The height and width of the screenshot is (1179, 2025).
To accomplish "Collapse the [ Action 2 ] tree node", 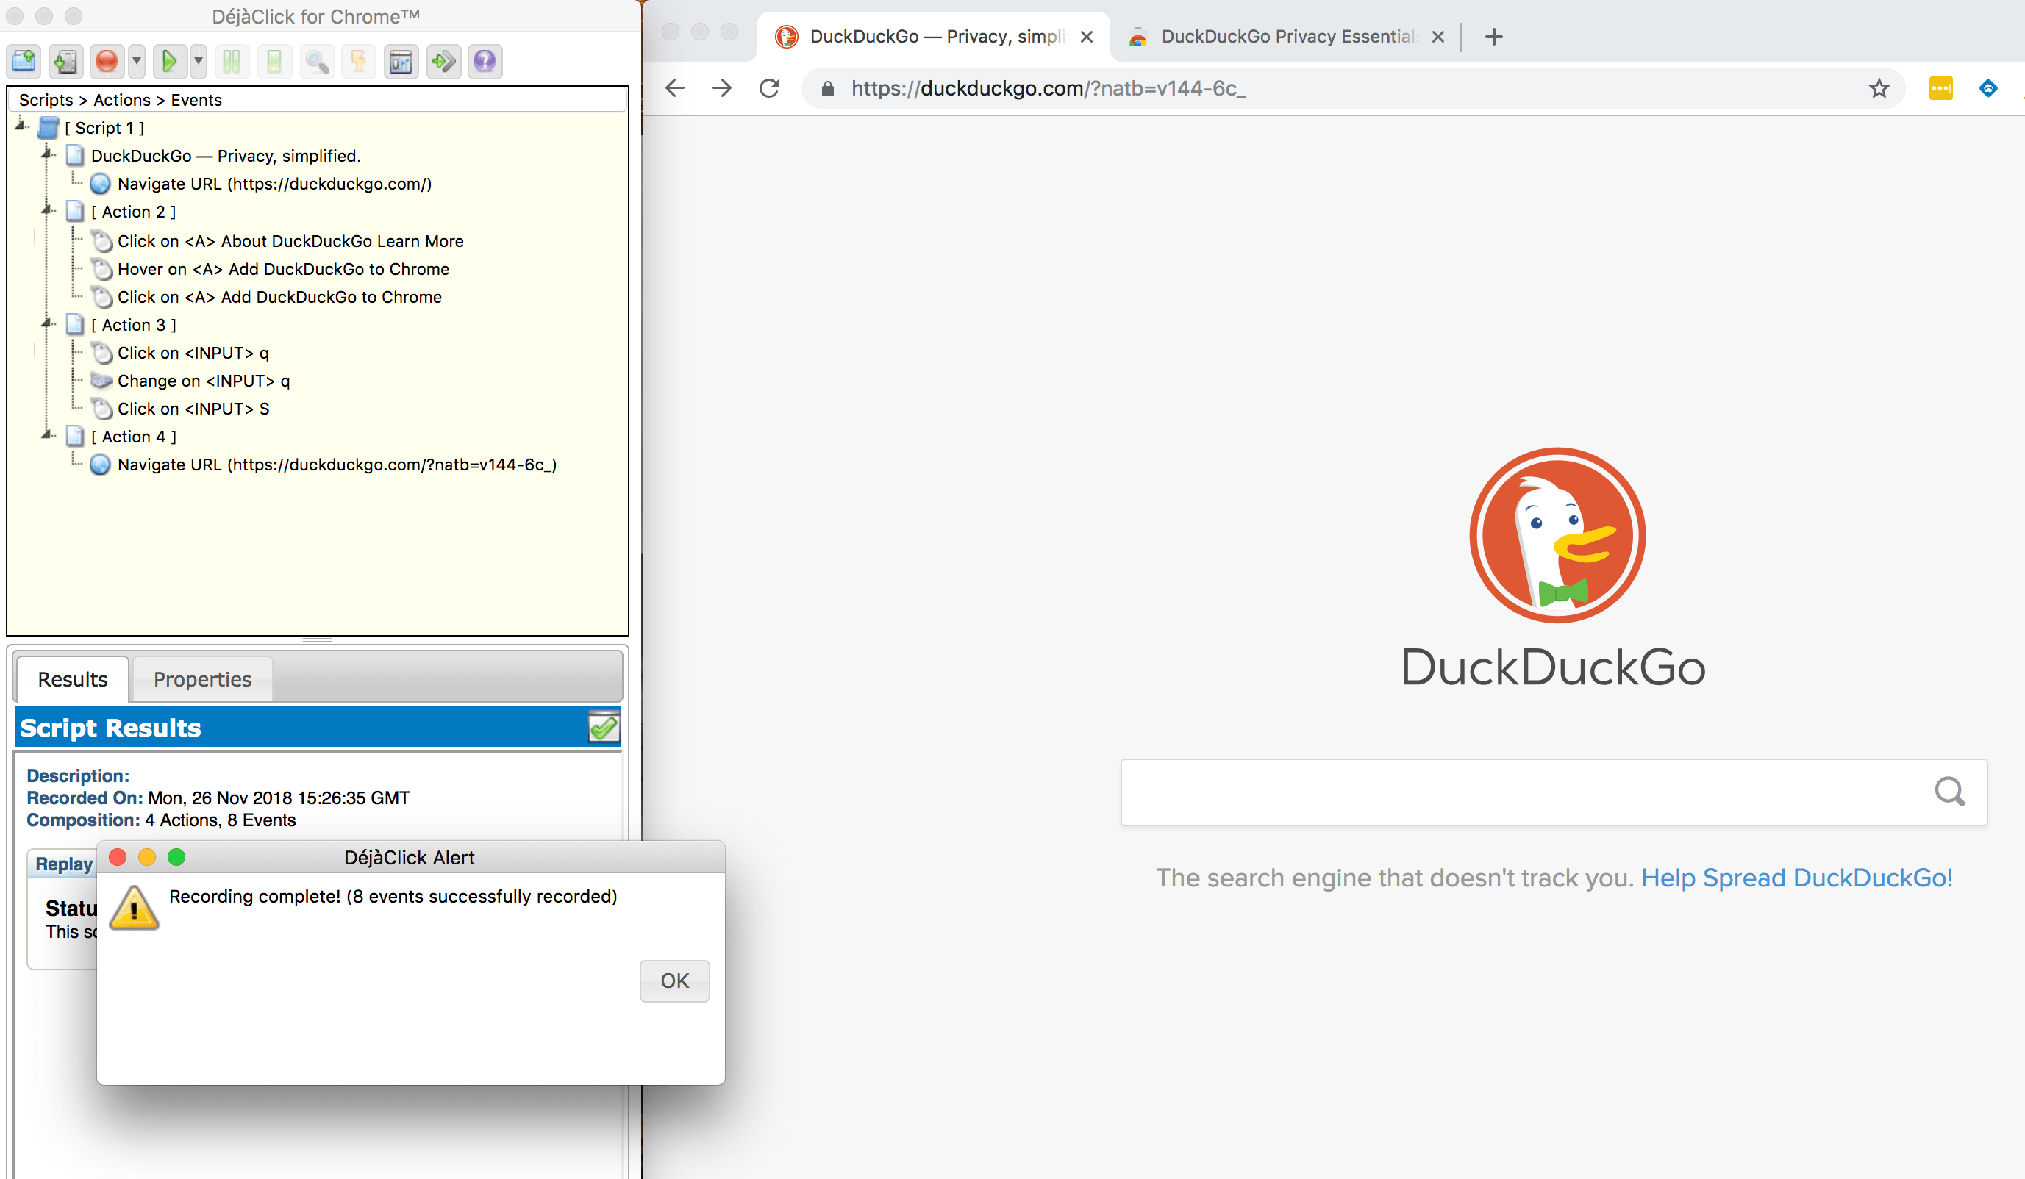I will tap(46, 210).
